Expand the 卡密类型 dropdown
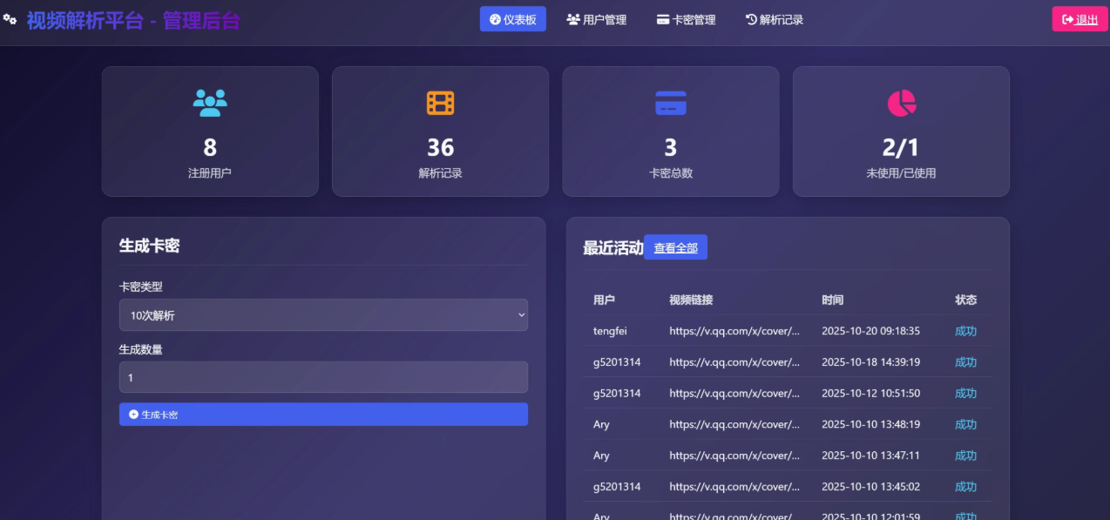 point(323,315)
